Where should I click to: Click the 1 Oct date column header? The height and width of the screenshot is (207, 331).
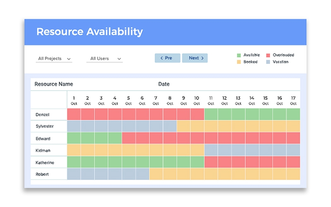pyautogui.click(x=74, y=100)
